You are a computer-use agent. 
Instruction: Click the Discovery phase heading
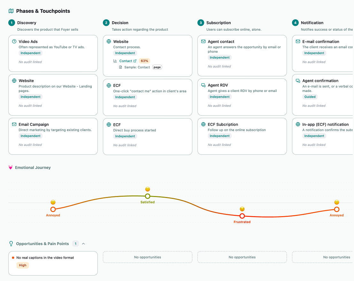27,23
